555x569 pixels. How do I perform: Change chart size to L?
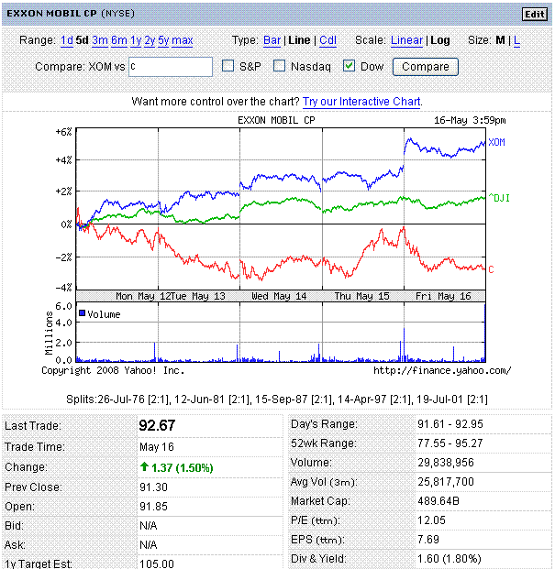click(516, 40)
